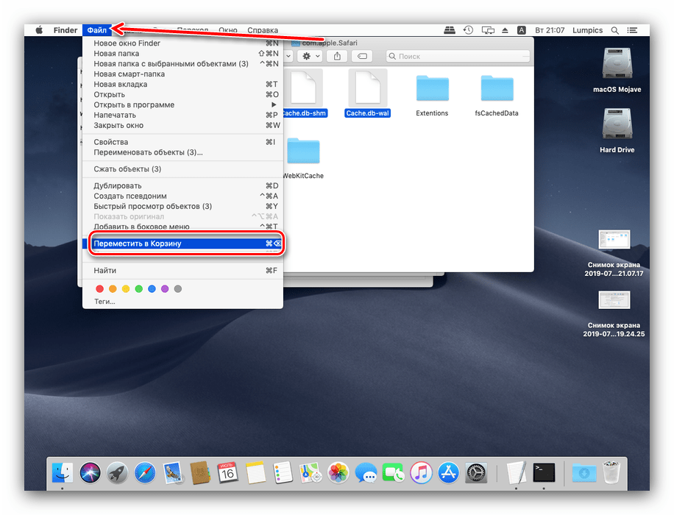The image size is (674, 515).
Task: Launch Safari from the Dock
Action: [144, 473]
